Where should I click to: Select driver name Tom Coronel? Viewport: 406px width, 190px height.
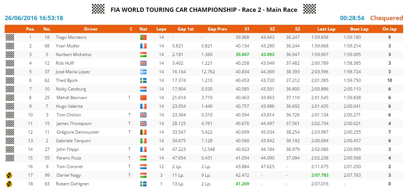(x=70, y=167)
